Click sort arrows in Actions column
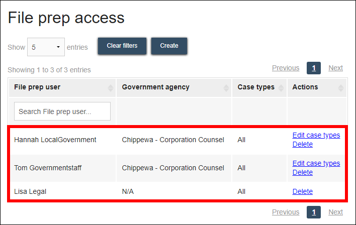This screenshot has width=356, height=225. 341,88
